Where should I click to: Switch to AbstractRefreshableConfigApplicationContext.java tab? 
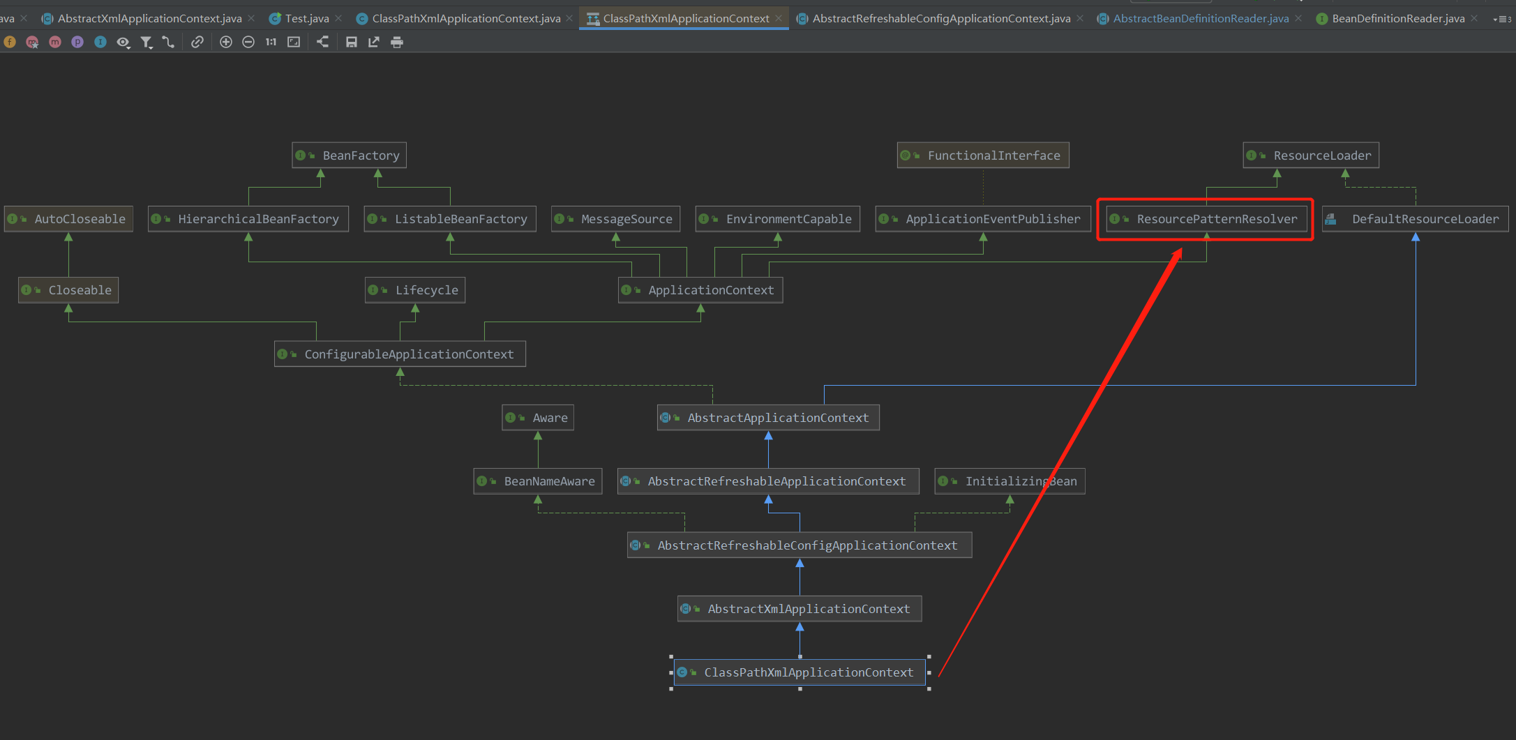tap(941, 18)
